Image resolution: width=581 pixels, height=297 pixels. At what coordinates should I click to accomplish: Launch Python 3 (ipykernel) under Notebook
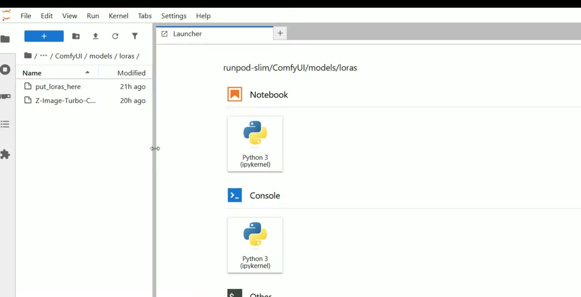tap(255, 144)
